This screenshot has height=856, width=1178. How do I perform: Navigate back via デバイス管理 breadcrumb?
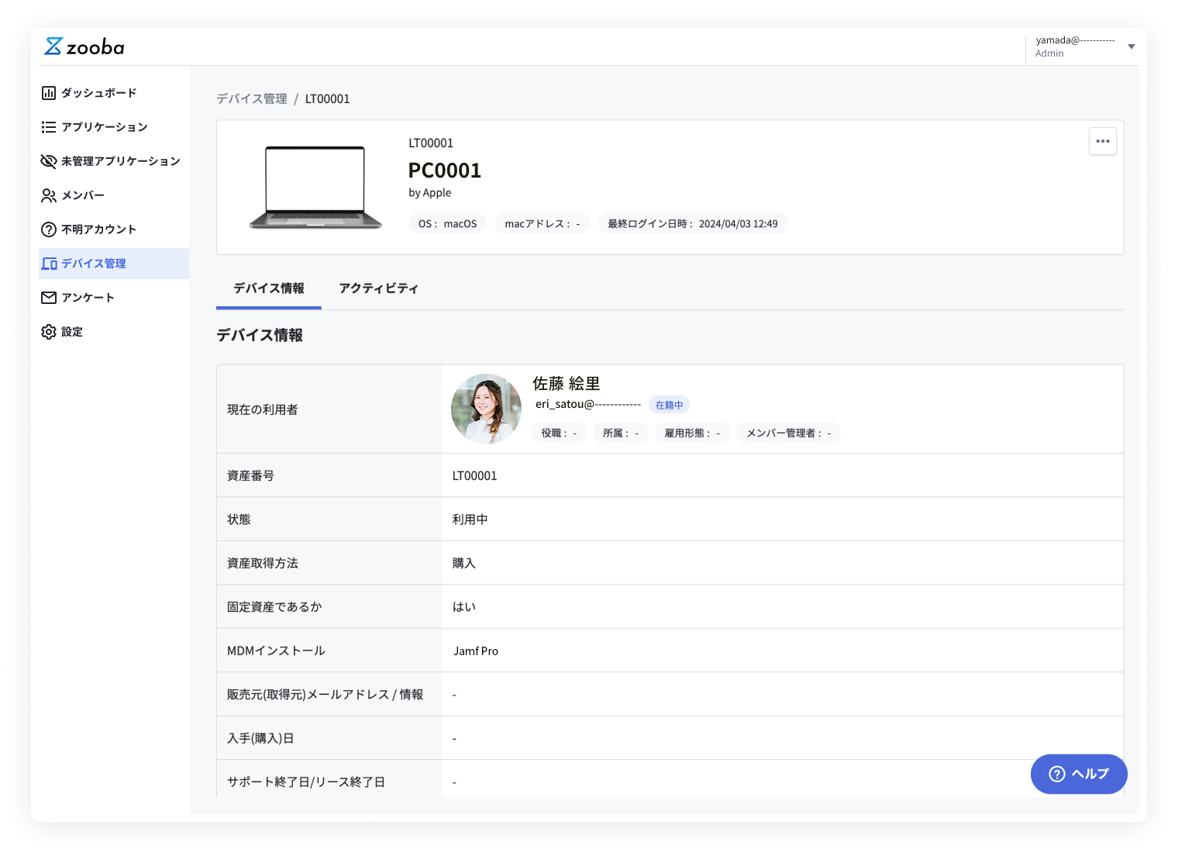coord(251,98)
